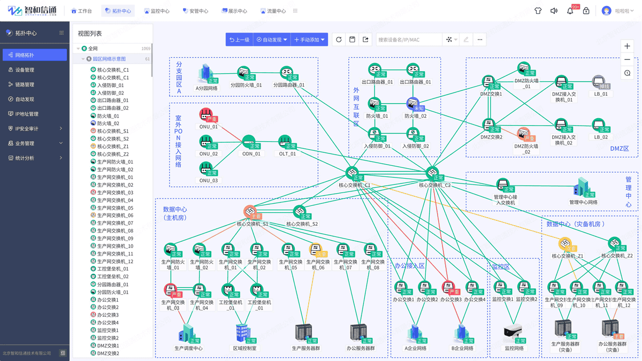This screenshot has width=642, height=361.
Task: Open the 手动添加 dropdown
Action: (x=309, y=40)
